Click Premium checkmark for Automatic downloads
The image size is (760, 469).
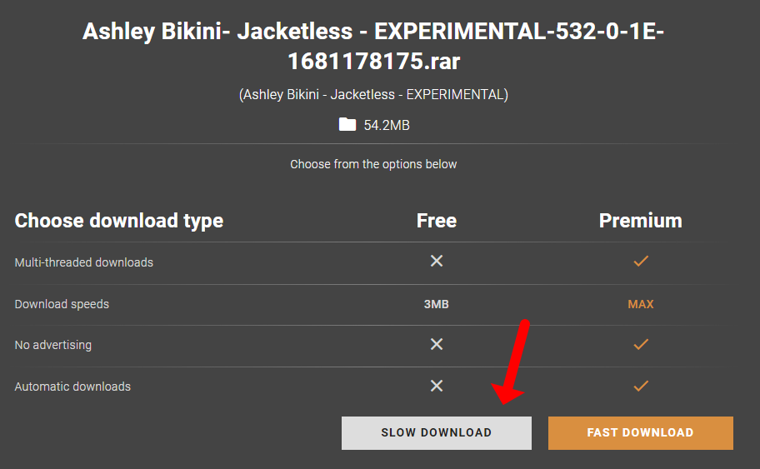(x=640, y=386)
